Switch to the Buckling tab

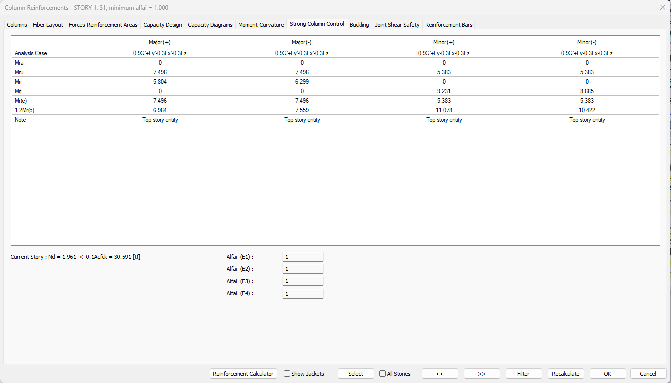(x=359, y=25)
